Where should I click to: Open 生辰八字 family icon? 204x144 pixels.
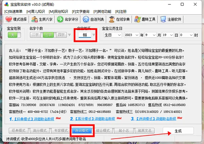tap(34, 19)
